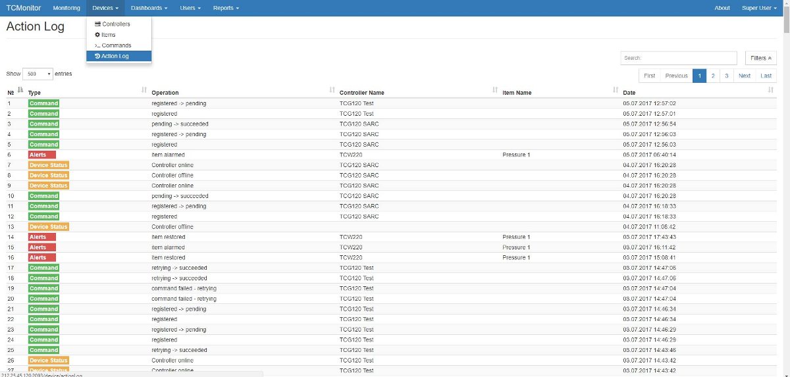
Task: Click the Alerts badge in row 6
Action: [42, 155]
